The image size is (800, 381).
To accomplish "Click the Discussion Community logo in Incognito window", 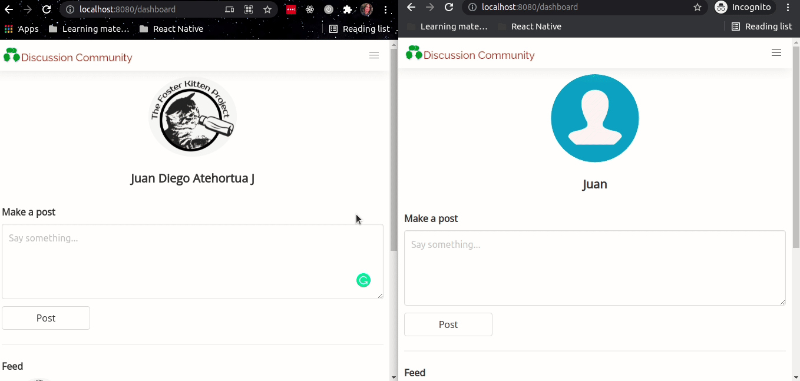I will 470,54.
